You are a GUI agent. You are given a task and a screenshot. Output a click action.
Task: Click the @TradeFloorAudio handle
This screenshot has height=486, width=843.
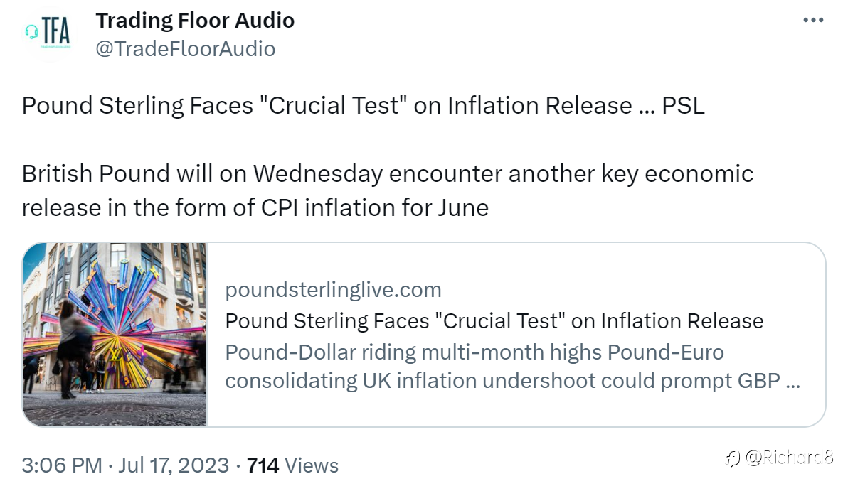click(185, 48)
